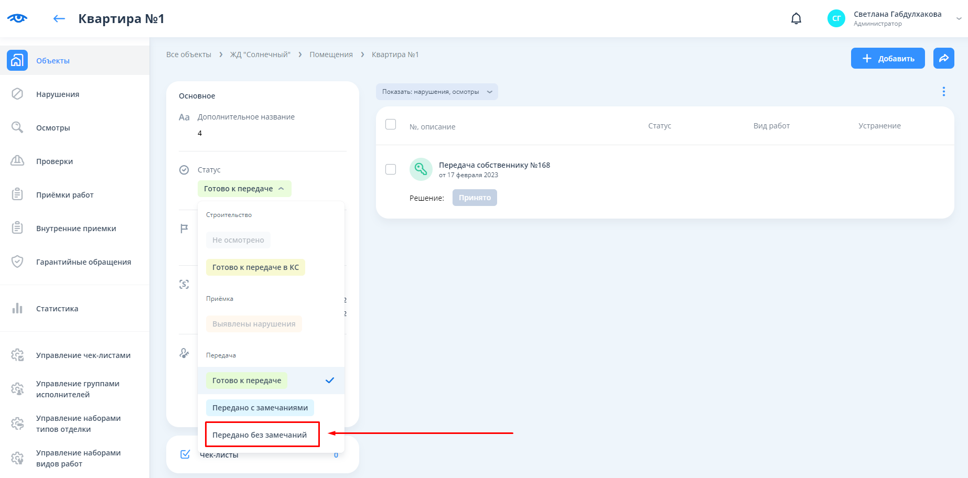Toggle the select-all checkbox in table header

point(391,124)
